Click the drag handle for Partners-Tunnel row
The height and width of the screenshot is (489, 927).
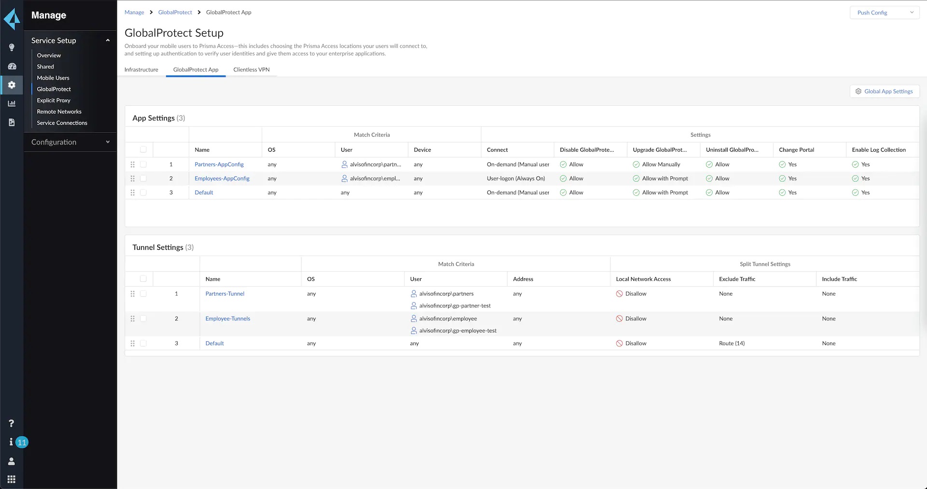(x=132, y=294)
